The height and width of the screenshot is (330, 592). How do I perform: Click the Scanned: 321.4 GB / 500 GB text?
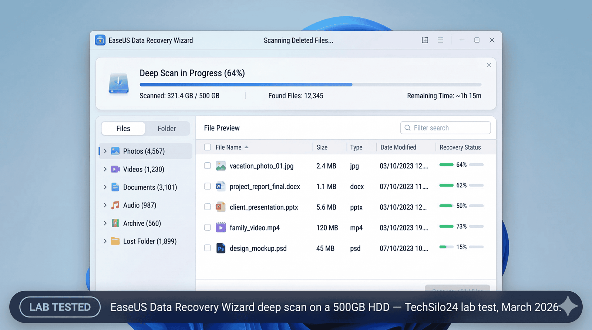(x=179, y=96)
